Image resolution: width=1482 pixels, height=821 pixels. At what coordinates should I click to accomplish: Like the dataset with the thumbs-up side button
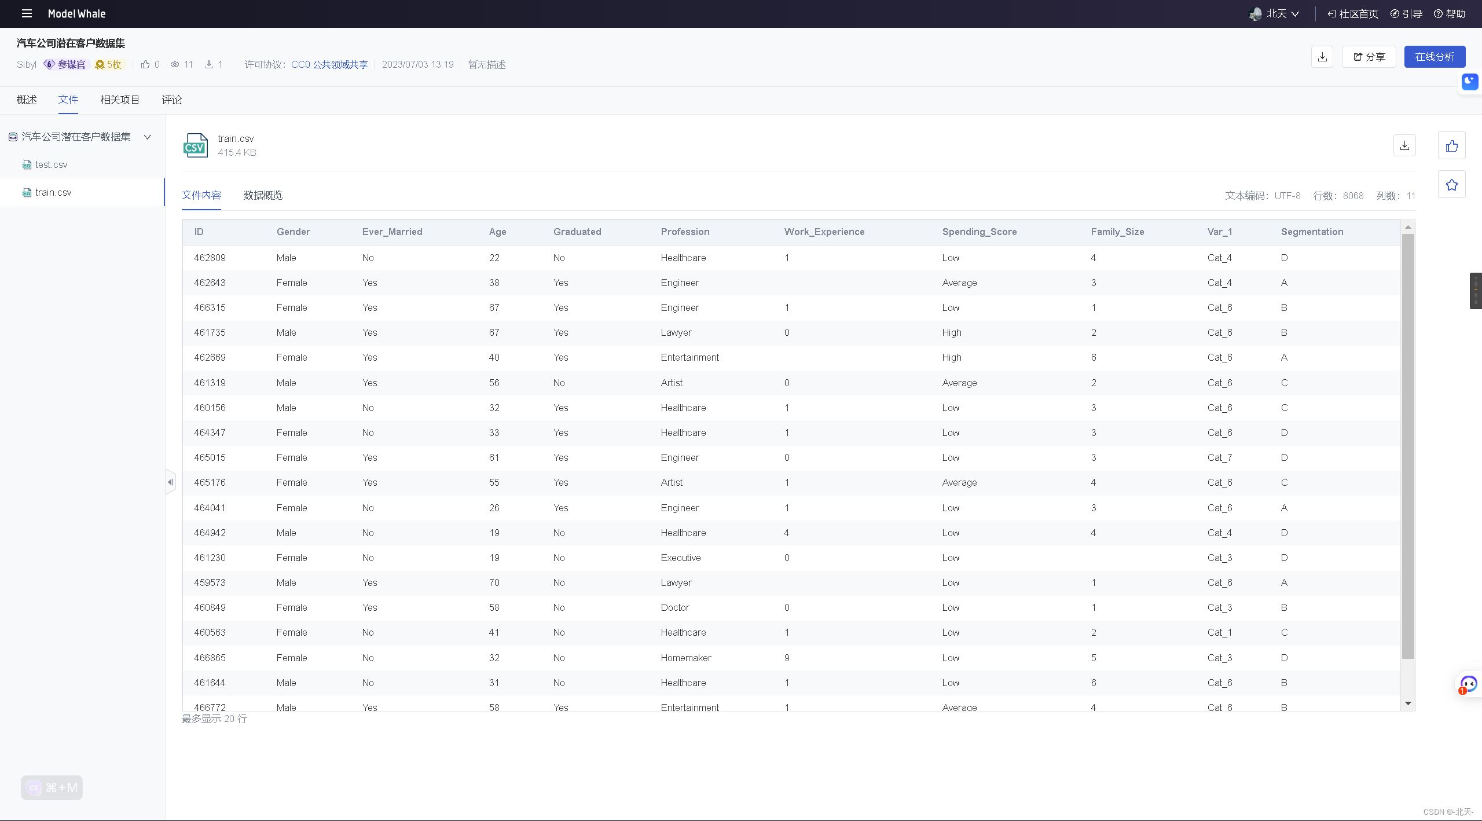1452,145
